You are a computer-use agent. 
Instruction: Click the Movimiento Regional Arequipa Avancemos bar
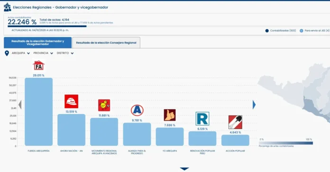104,132
